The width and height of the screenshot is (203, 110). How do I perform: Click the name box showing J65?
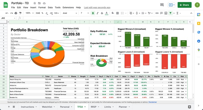[x=8, y=18]
